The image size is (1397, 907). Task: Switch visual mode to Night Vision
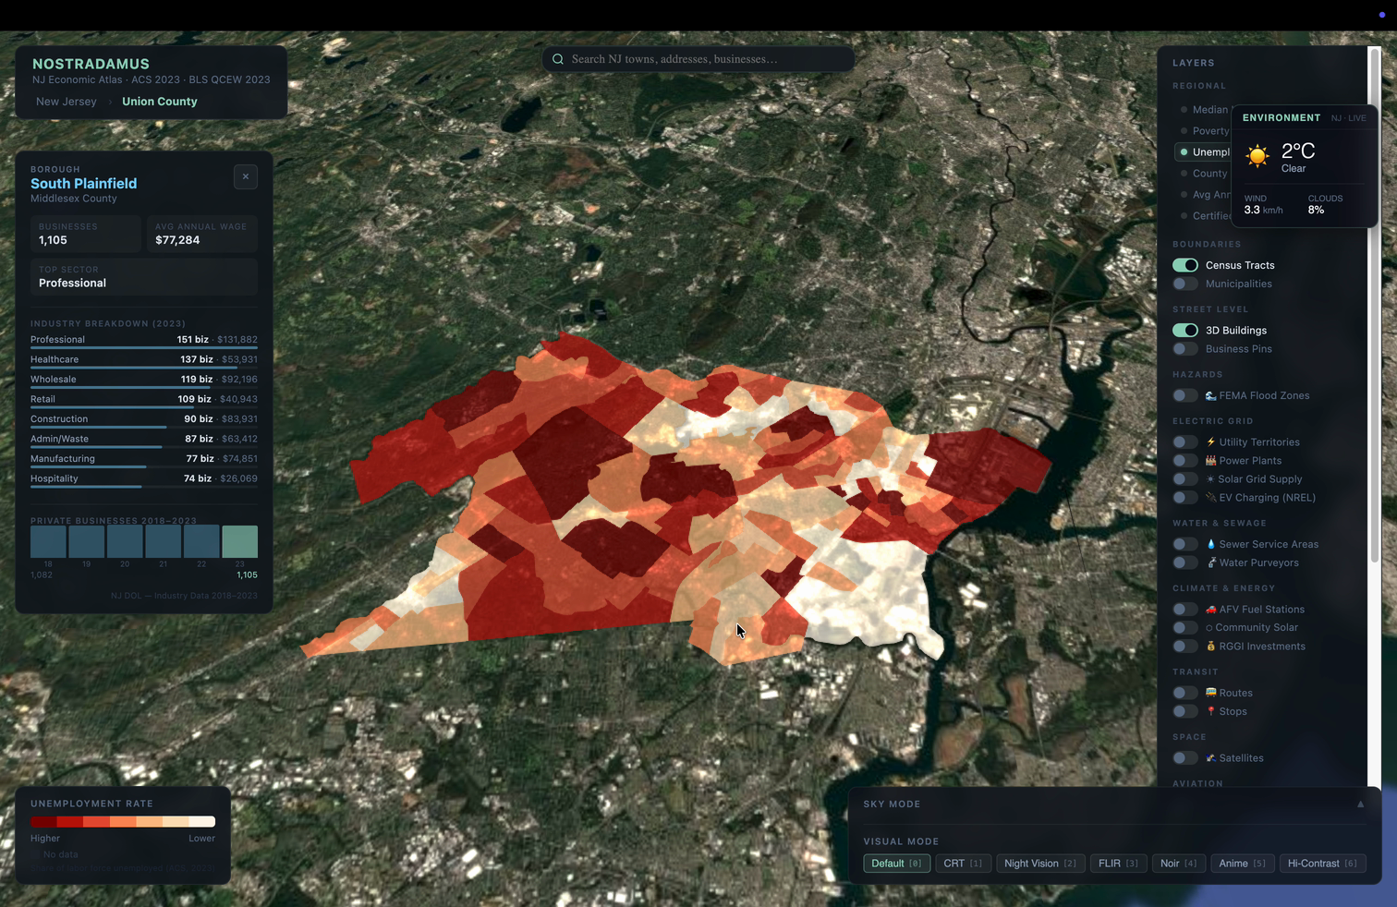[x=1039, y=864]
